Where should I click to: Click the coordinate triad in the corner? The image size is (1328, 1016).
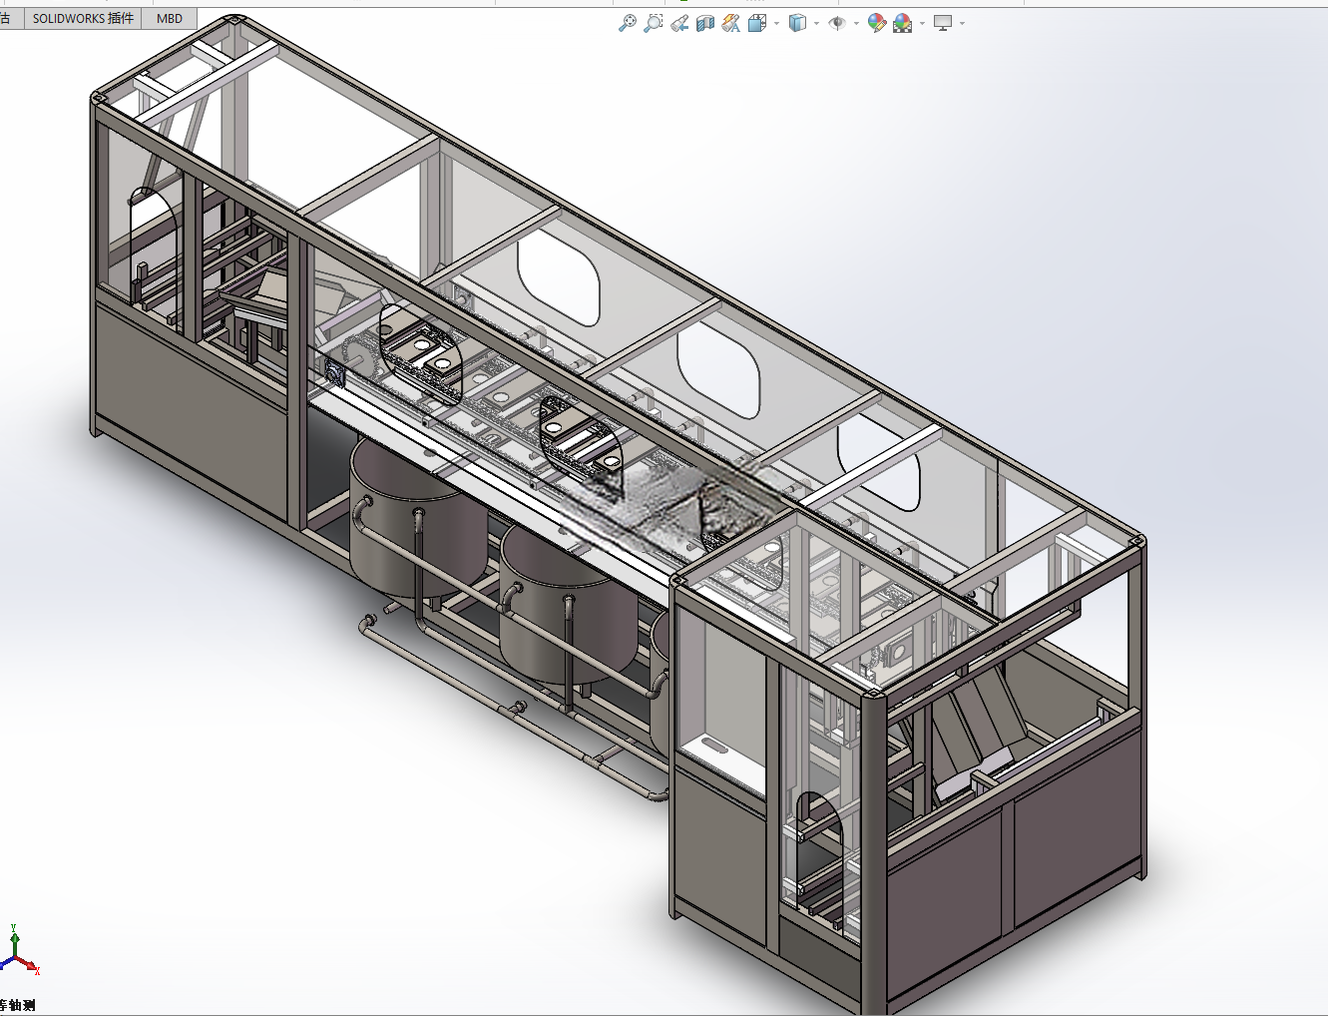point(19,951)
